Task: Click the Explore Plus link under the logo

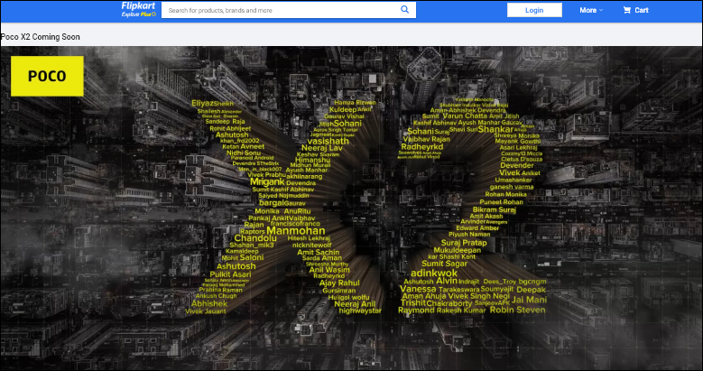Action: click(134, 15)
